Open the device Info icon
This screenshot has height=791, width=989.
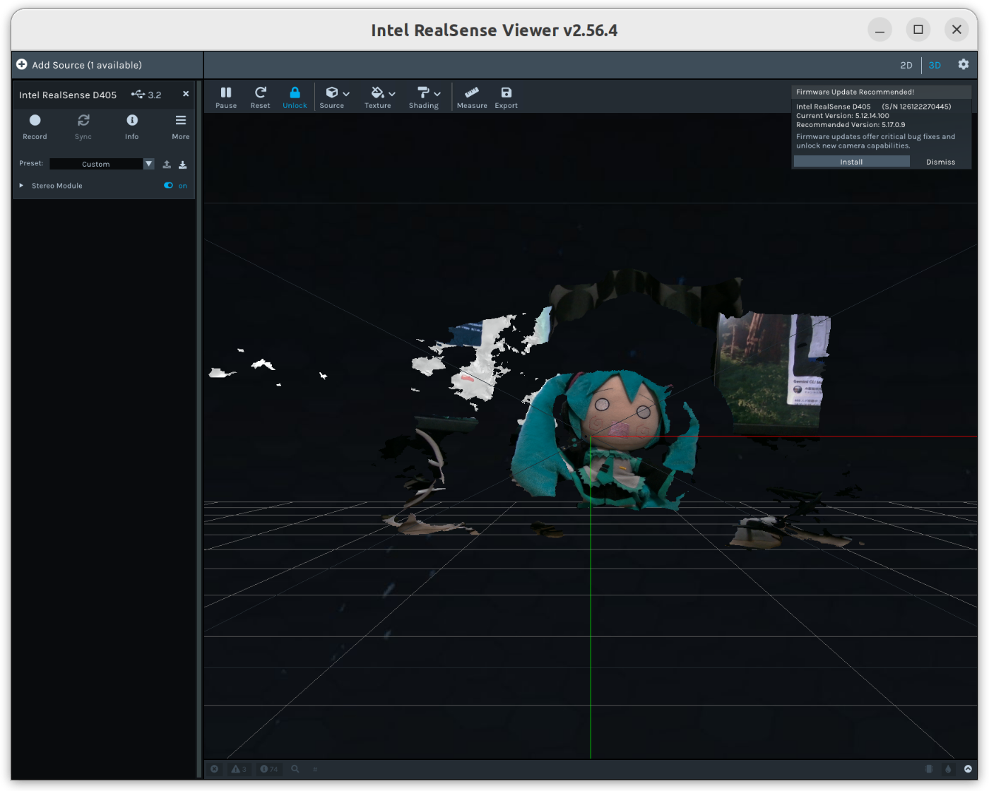[132, 126]
